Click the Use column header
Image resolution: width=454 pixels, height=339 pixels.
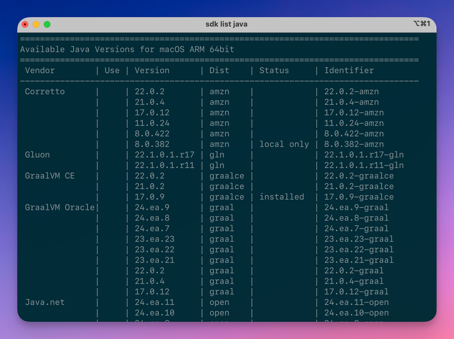coord(112,70)
